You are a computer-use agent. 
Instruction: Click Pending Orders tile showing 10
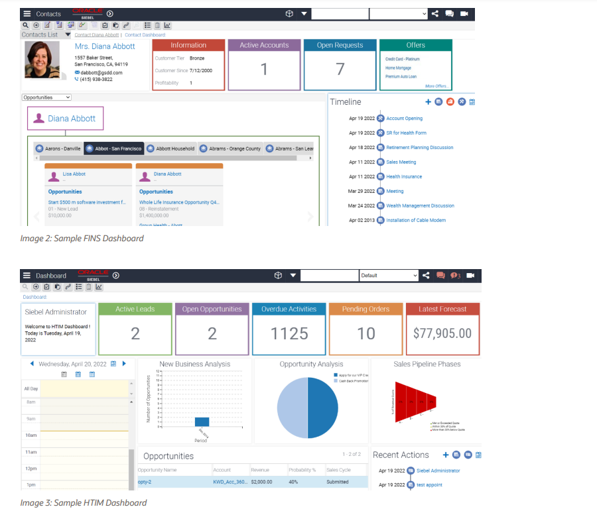[x=366, y=329]
